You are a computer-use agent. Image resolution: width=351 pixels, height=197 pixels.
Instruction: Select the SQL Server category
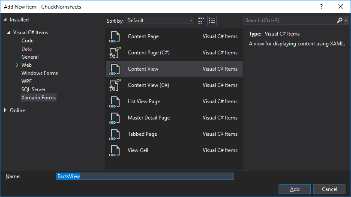pyautogui.click(x=33, y=90)
